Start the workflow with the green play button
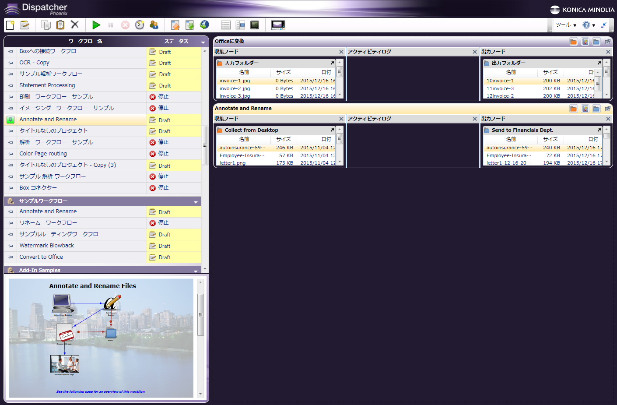Screen dimensions: 617x405 [x=96, y=25]
